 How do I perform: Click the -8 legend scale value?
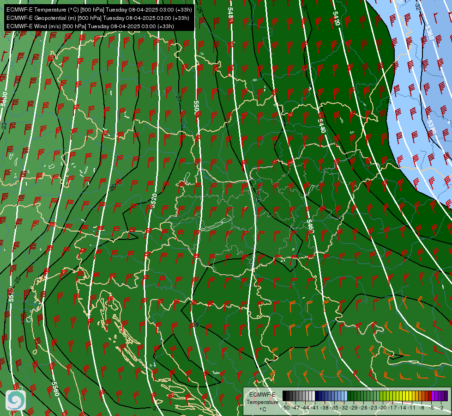coord(422,408)
